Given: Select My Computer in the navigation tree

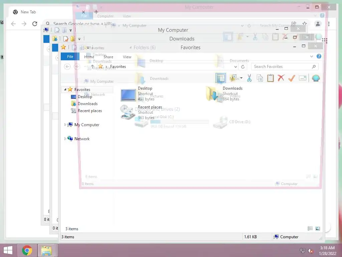Looking at the screenshot, I should coord(87,124).
